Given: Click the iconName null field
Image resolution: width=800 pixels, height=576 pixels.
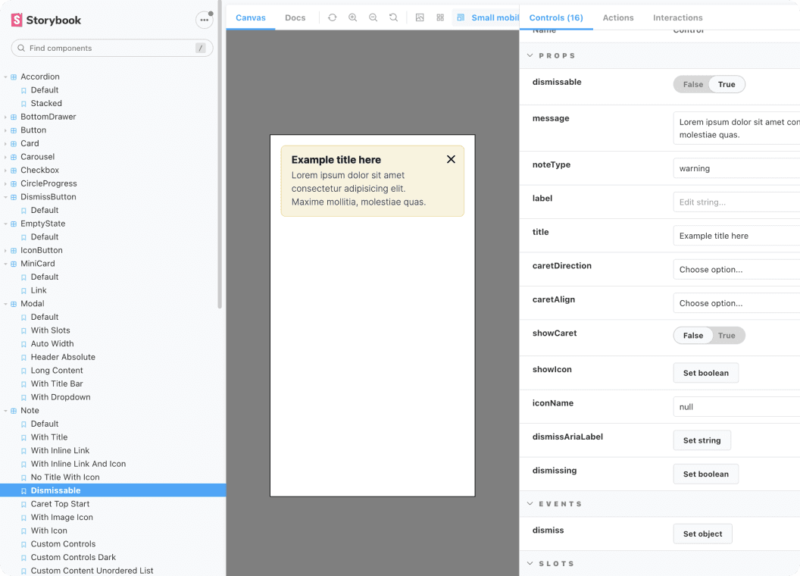Looking at the screenshot, I should click(736, 406).
